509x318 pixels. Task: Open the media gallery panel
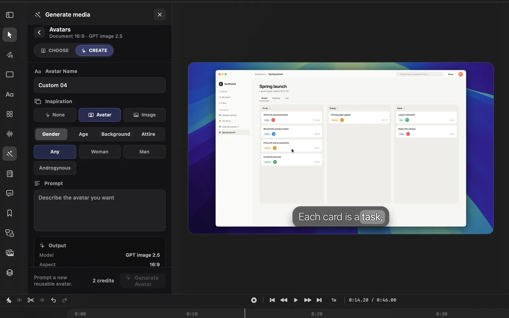pos(10,253)
